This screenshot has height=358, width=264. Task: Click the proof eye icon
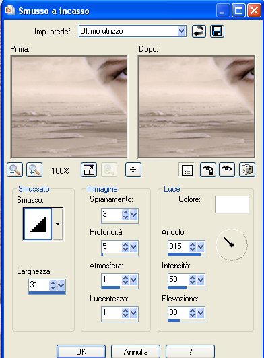tap(227, 170)
